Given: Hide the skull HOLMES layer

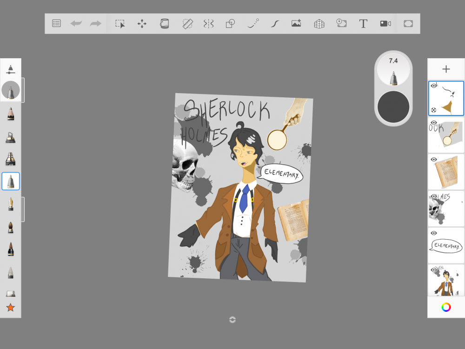Looking at the screenshot, I should pyautogui.click(x=433, y=196).
